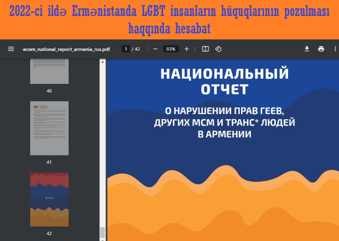Click the zoom out minus icon
The image size is (339, 241).
[x=156, y=49]
